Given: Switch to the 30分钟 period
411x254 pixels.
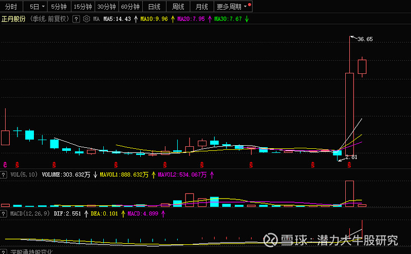Looking at the screenshot, I should tap(107, 7).
